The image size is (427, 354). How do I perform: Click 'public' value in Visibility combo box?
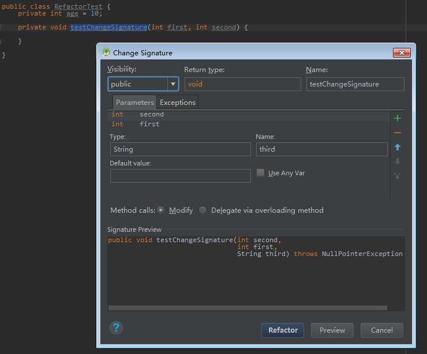tap(121, 84)
